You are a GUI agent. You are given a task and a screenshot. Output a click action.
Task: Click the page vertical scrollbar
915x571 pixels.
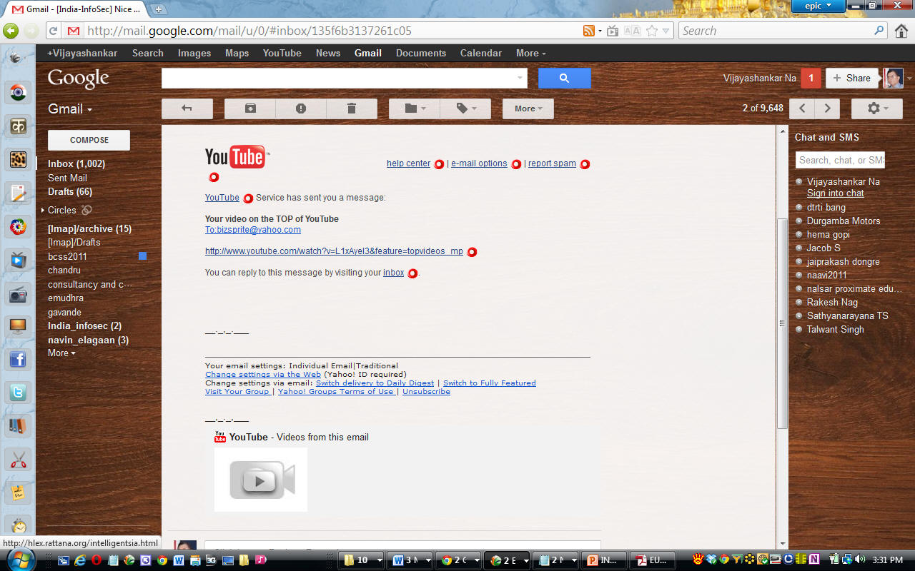click(x=782, y=323)
